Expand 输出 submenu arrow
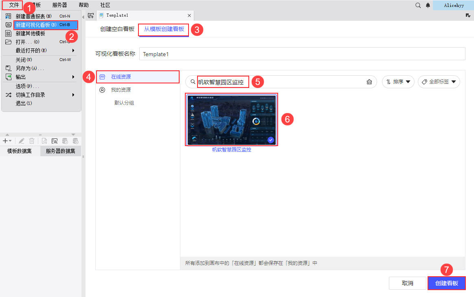474x297 pixels. pyautogui.click(x=73, y=77)
